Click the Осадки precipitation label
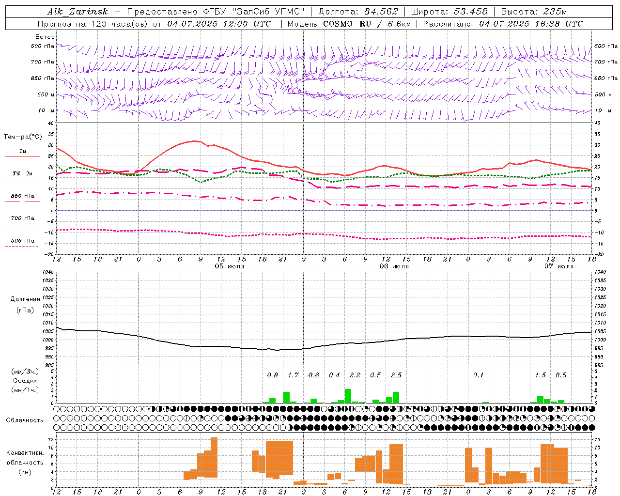This screenshot has width=620, height=496. pyautogui.click(x=25, y=381)
